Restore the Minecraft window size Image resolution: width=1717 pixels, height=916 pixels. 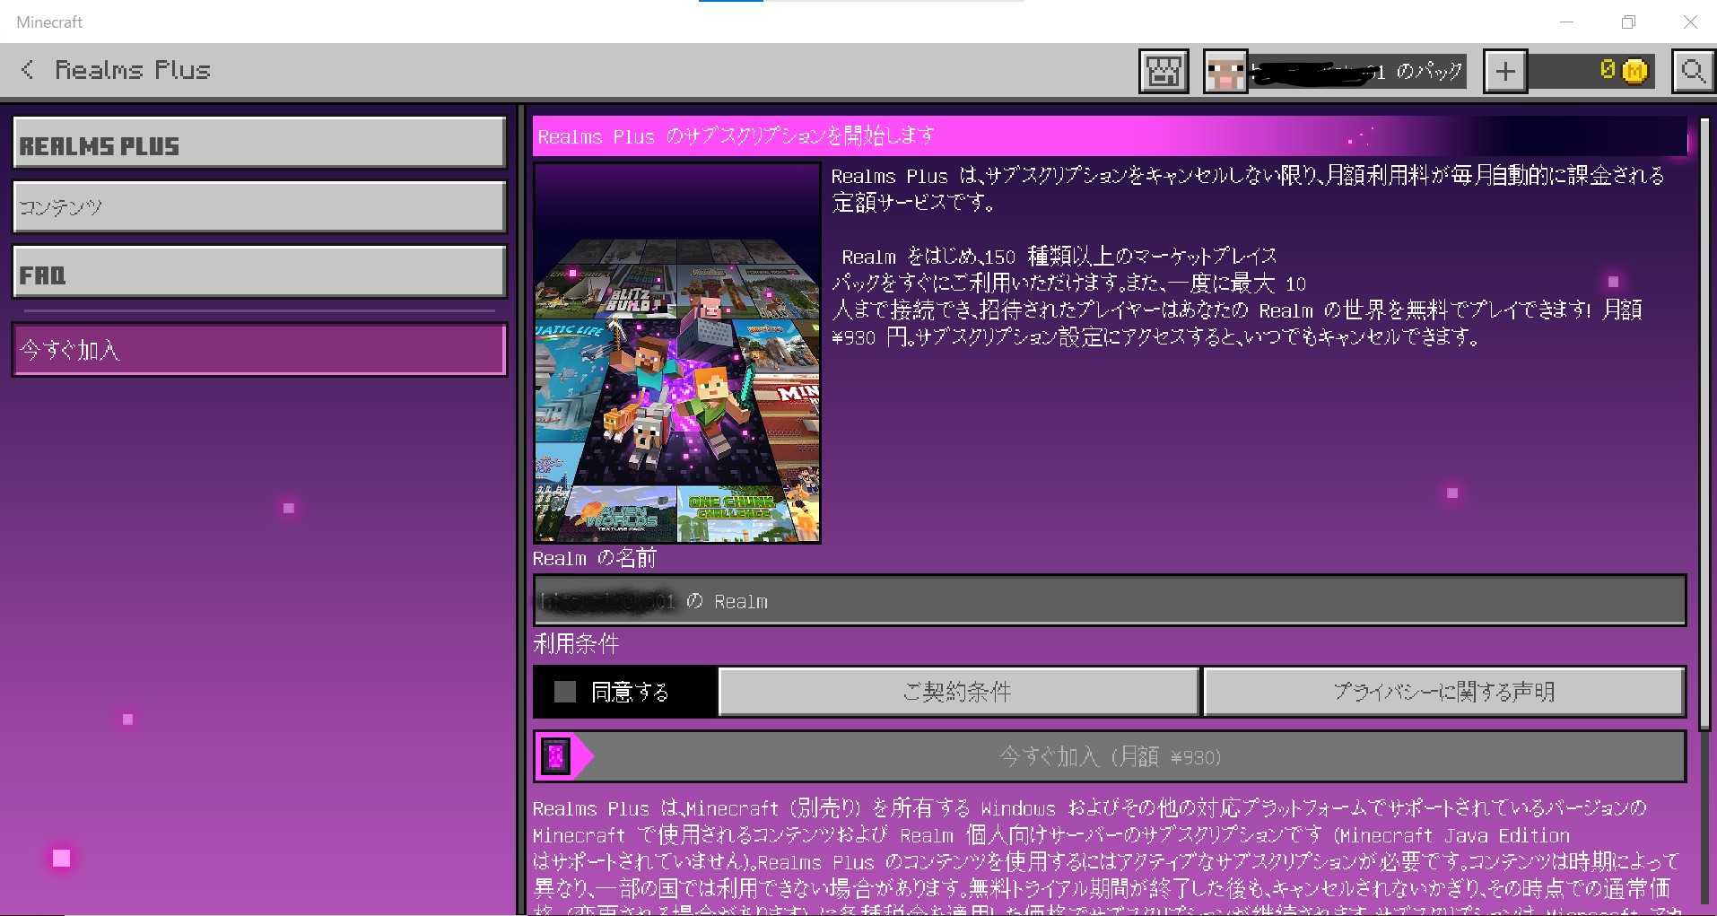pyautogui.click(x=1628, y=22)
